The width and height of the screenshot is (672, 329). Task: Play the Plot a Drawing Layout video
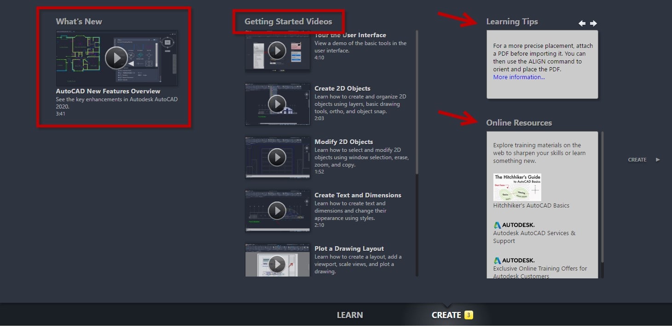278,263
